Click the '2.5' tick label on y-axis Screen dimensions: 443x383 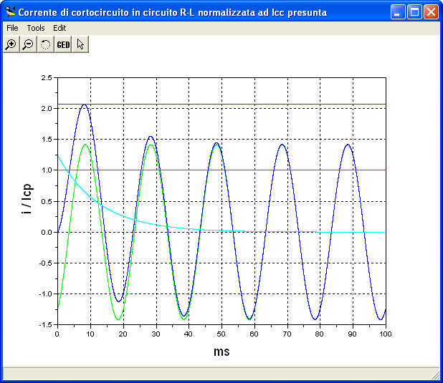click(x=46, y=77)
